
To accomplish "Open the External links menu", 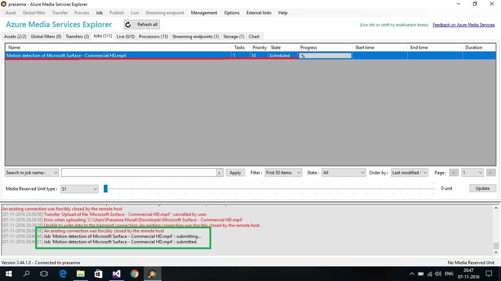I will (259, 13).
